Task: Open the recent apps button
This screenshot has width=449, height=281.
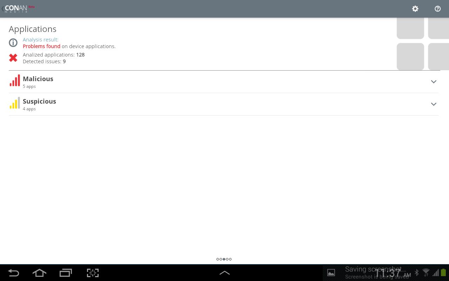Action: 66,273
